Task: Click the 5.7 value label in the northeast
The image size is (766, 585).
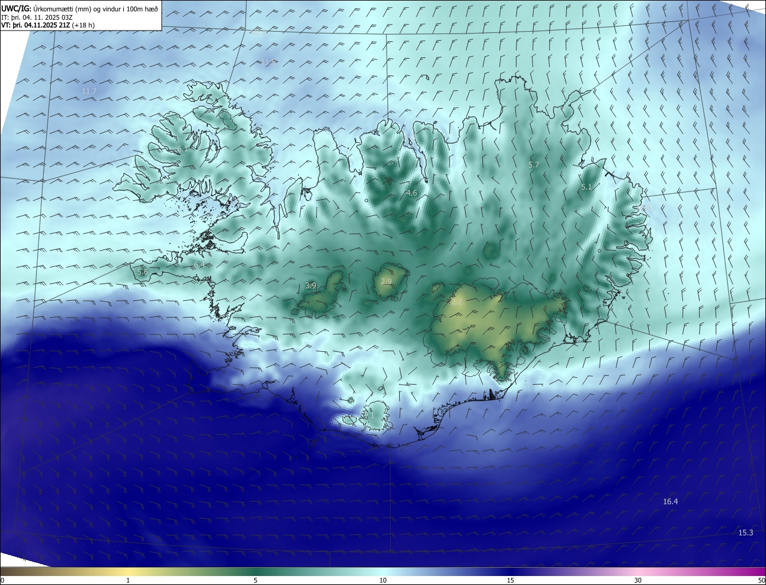Action: pos(534,164)
